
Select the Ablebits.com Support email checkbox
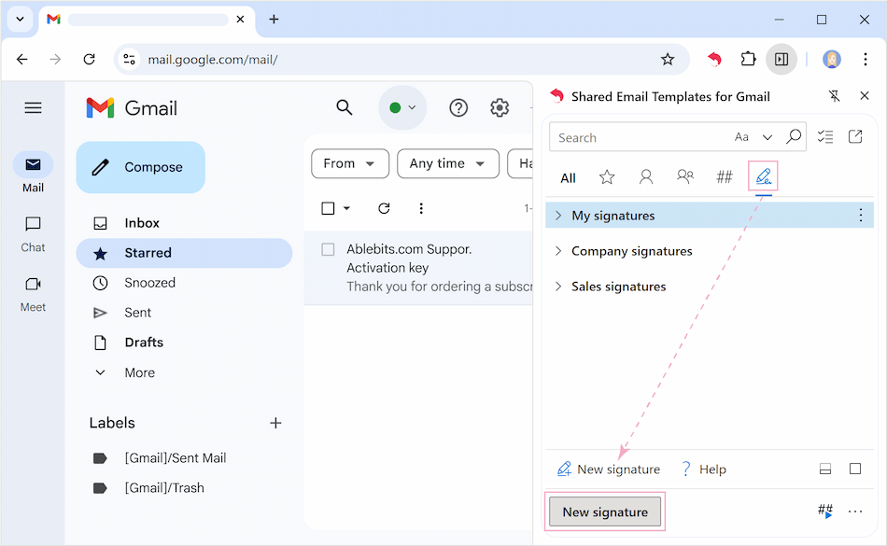(328, 249)
